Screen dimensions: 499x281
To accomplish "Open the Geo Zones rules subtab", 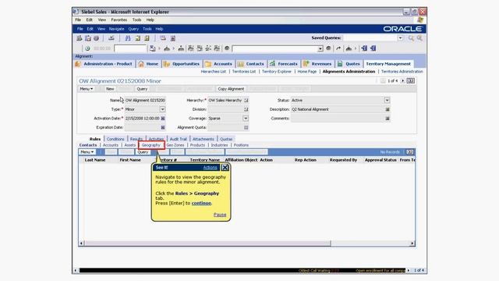I will click(x=175, y=145).
